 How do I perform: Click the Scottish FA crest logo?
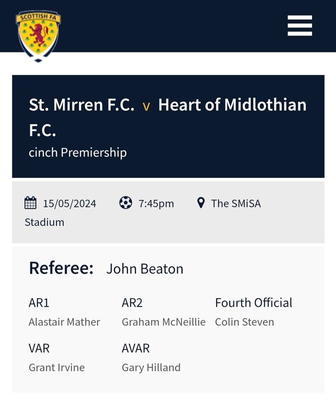(38, 36)
